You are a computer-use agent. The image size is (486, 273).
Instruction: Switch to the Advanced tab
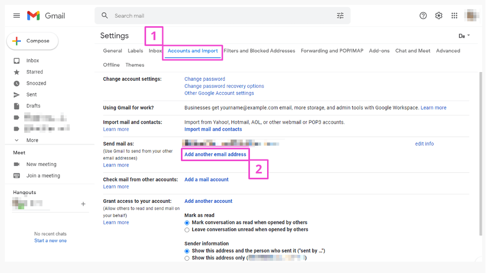point(448,51)
